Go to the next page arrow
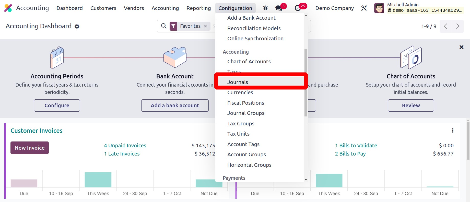470x202 pixels. click(x=458, y=26)
